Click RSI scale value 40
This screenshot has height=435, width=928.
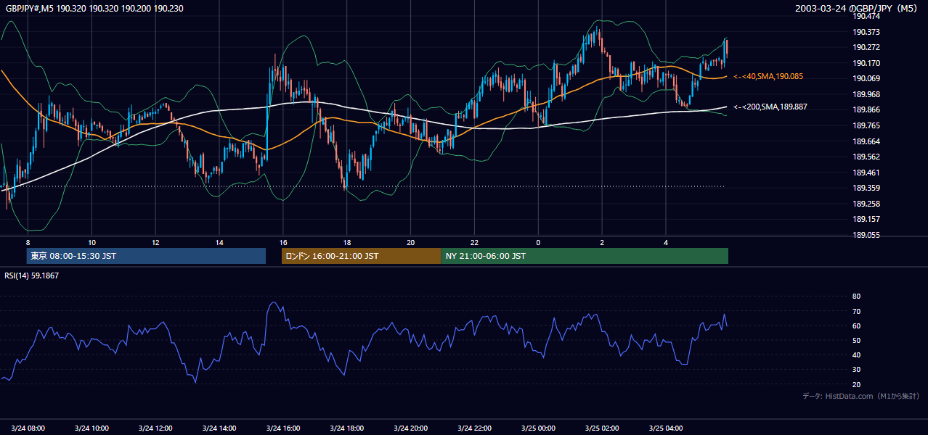(856, 355)
